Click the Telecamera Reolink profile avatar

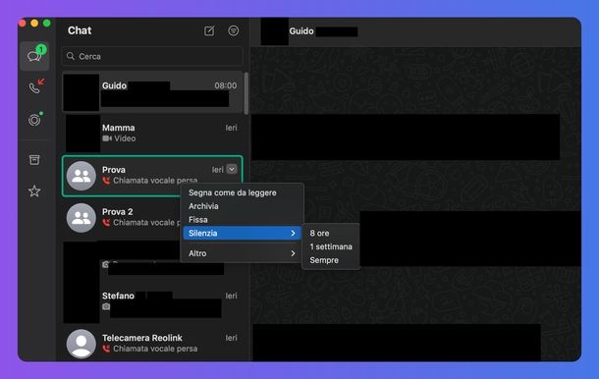click(x=81, y=344)
